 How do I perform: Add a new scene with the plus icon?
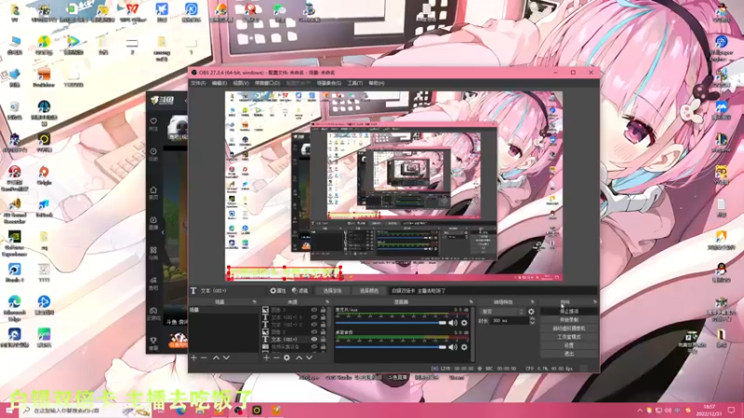pyautogui.click(x=193, y=358)
